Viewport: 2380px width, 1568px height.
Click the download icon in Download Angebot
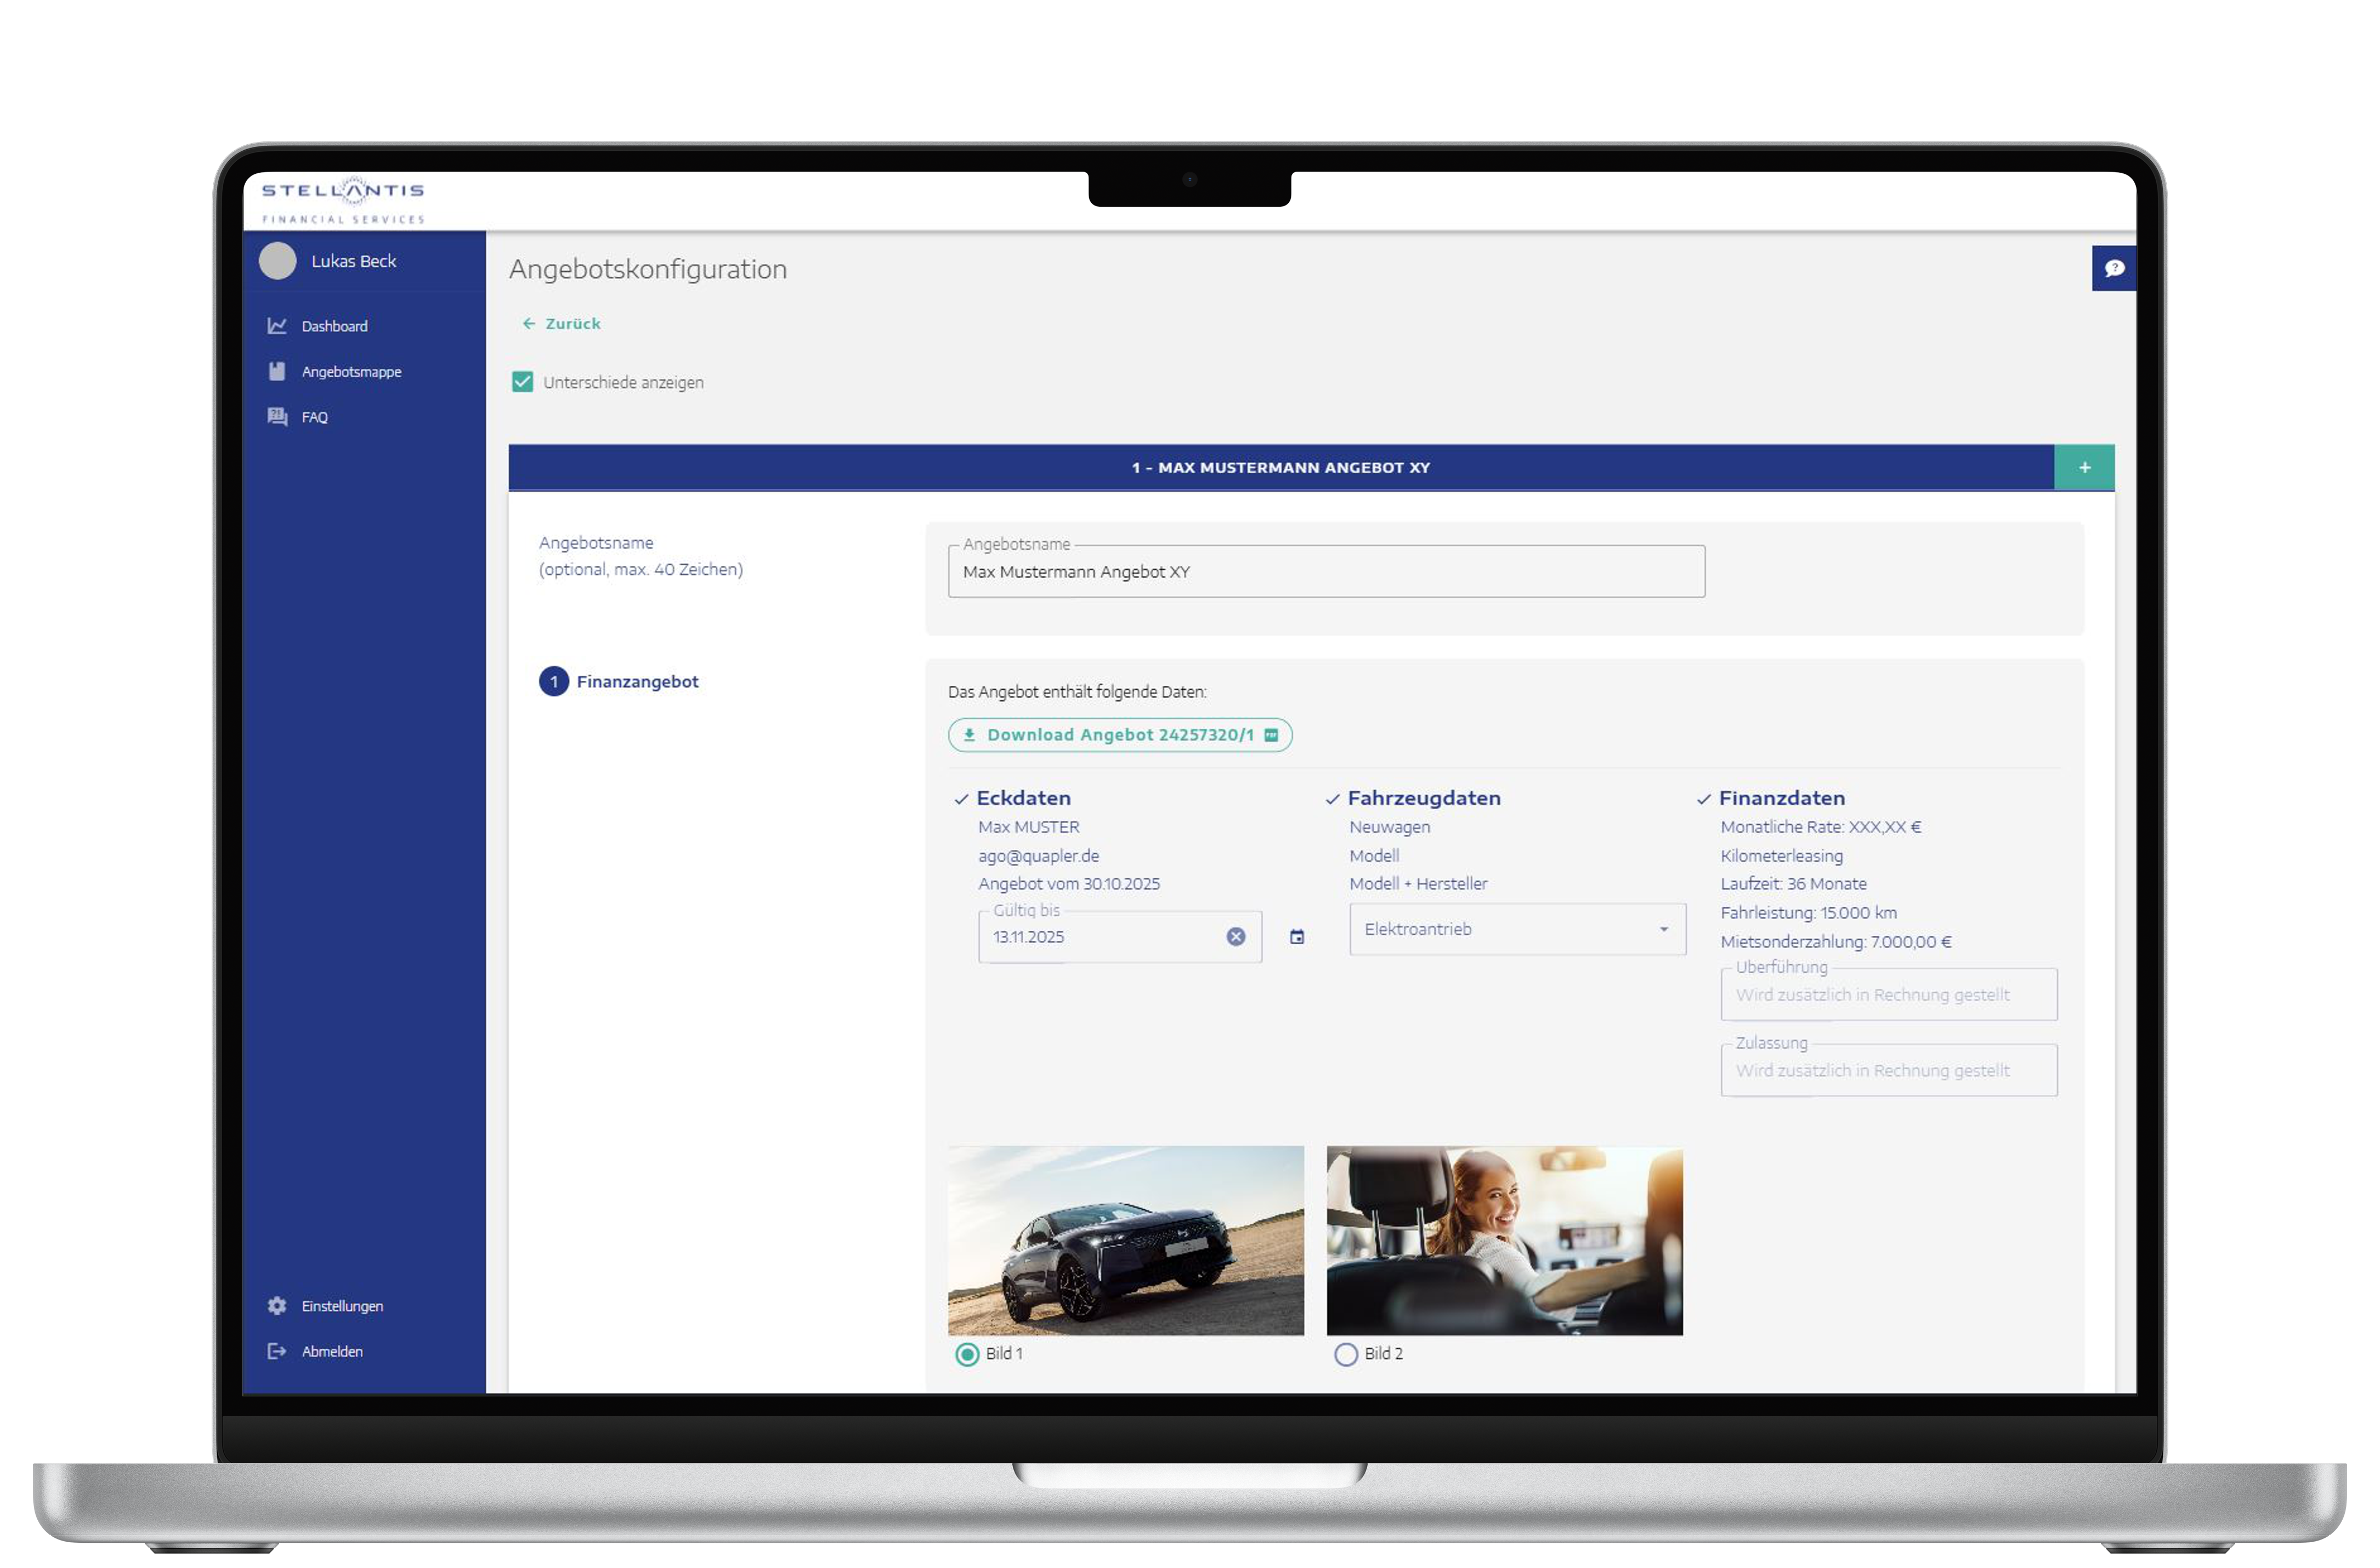click(969, 734)
